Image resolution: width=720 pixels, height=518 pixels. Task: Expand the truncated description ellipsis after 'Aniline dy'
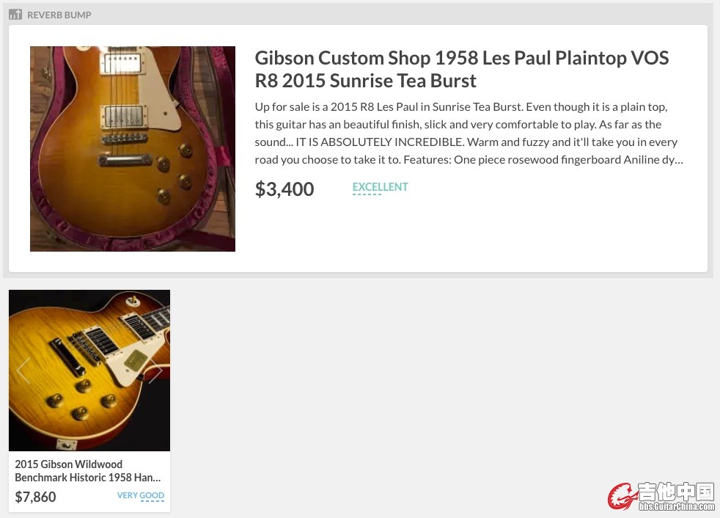679,160
